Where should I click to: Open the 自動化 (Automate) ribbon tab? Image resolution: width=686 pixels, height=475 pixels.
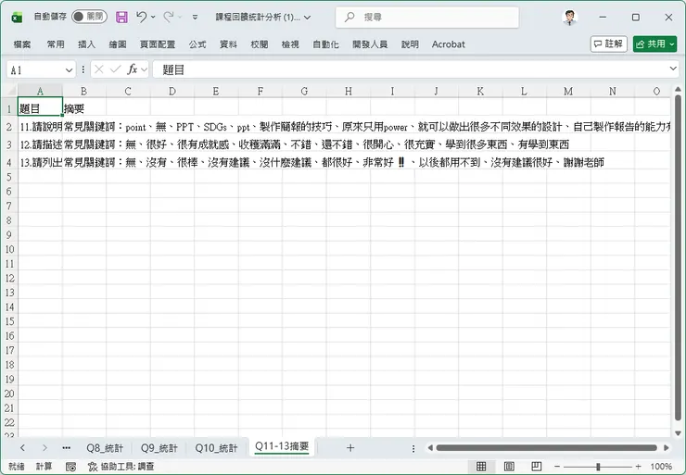[325, 44]
